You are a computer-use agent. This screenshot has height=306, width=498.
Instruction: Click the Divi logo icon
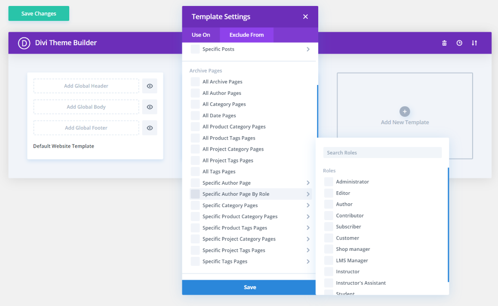point(24,43)
